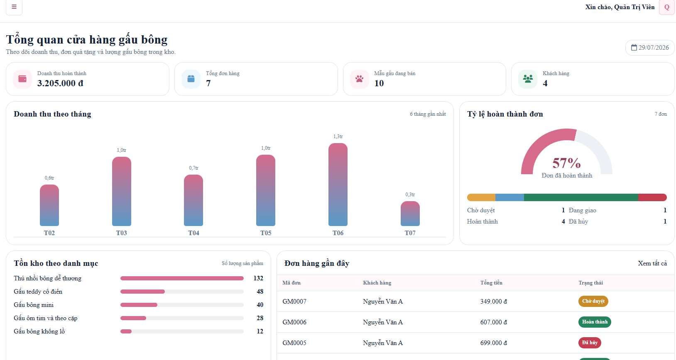Click Nguyễn Văn A in row GM0007

click(383, 302)
